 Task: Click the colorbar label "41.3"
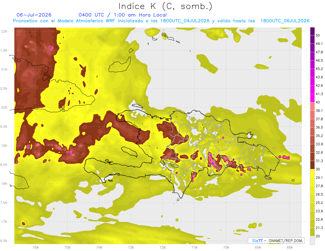319,94
